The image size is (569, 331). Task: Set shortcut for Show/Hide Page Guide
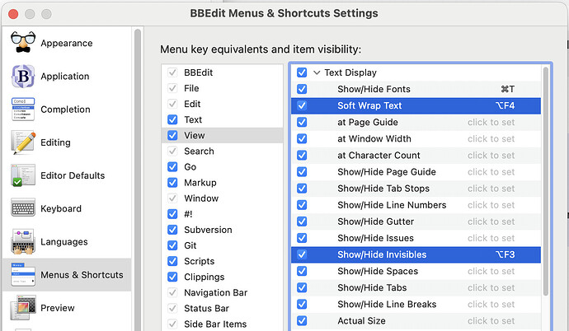(491, 172)
